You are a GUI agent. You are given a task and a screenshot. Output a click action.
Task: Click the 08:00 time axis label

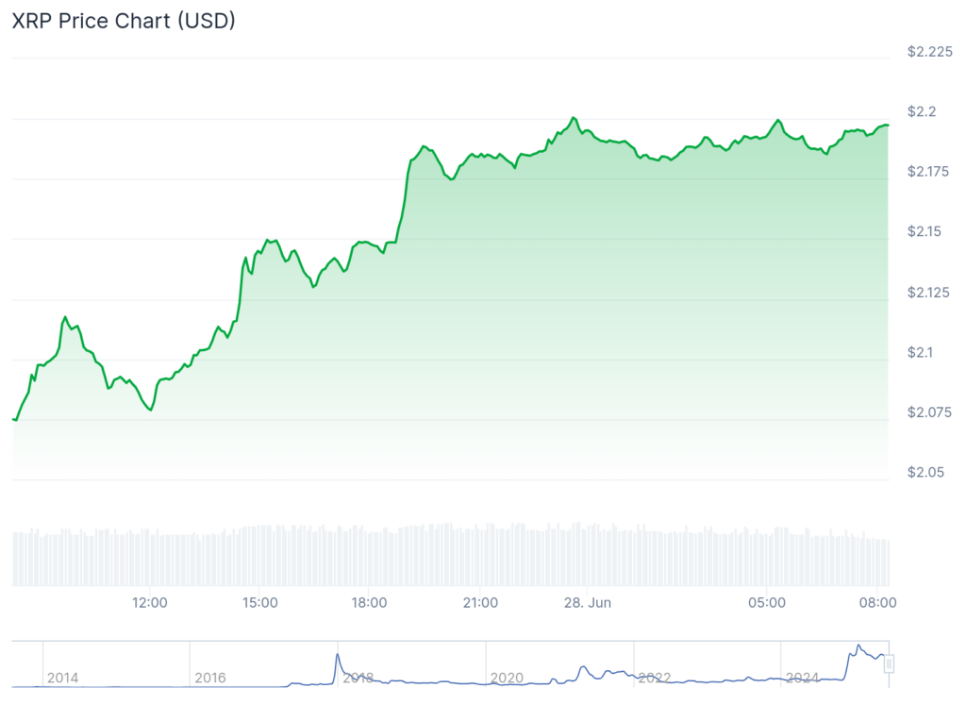877,602
